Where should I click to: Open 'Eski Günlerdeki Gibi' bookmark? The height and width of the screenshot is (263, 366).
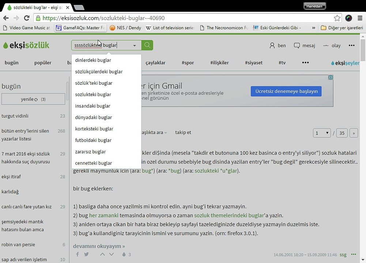pyautogui.click(x=277, y=28)
